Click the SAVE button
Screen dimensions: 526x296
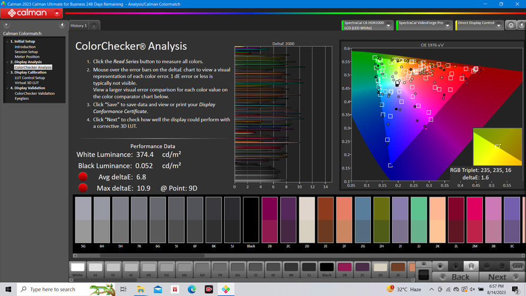pos(517,266)
